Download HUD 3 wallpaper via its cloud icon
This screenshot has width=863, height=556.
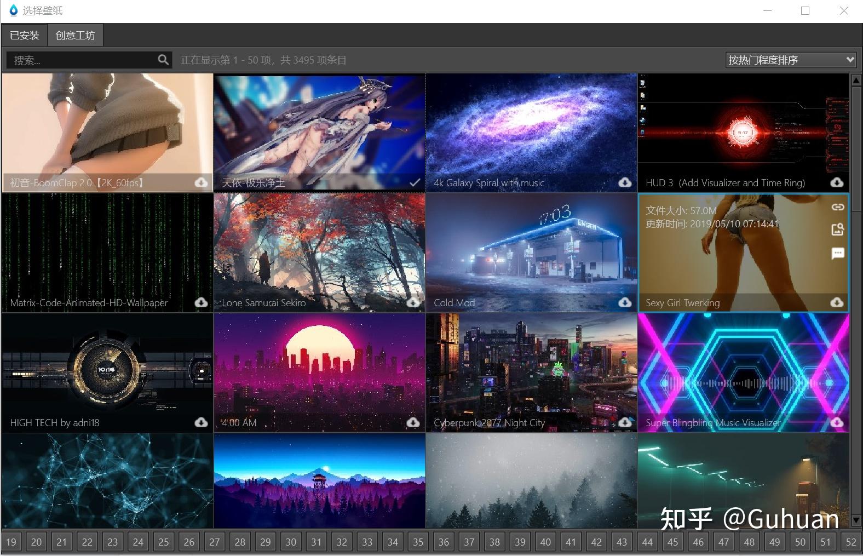(x=837, y=182)
